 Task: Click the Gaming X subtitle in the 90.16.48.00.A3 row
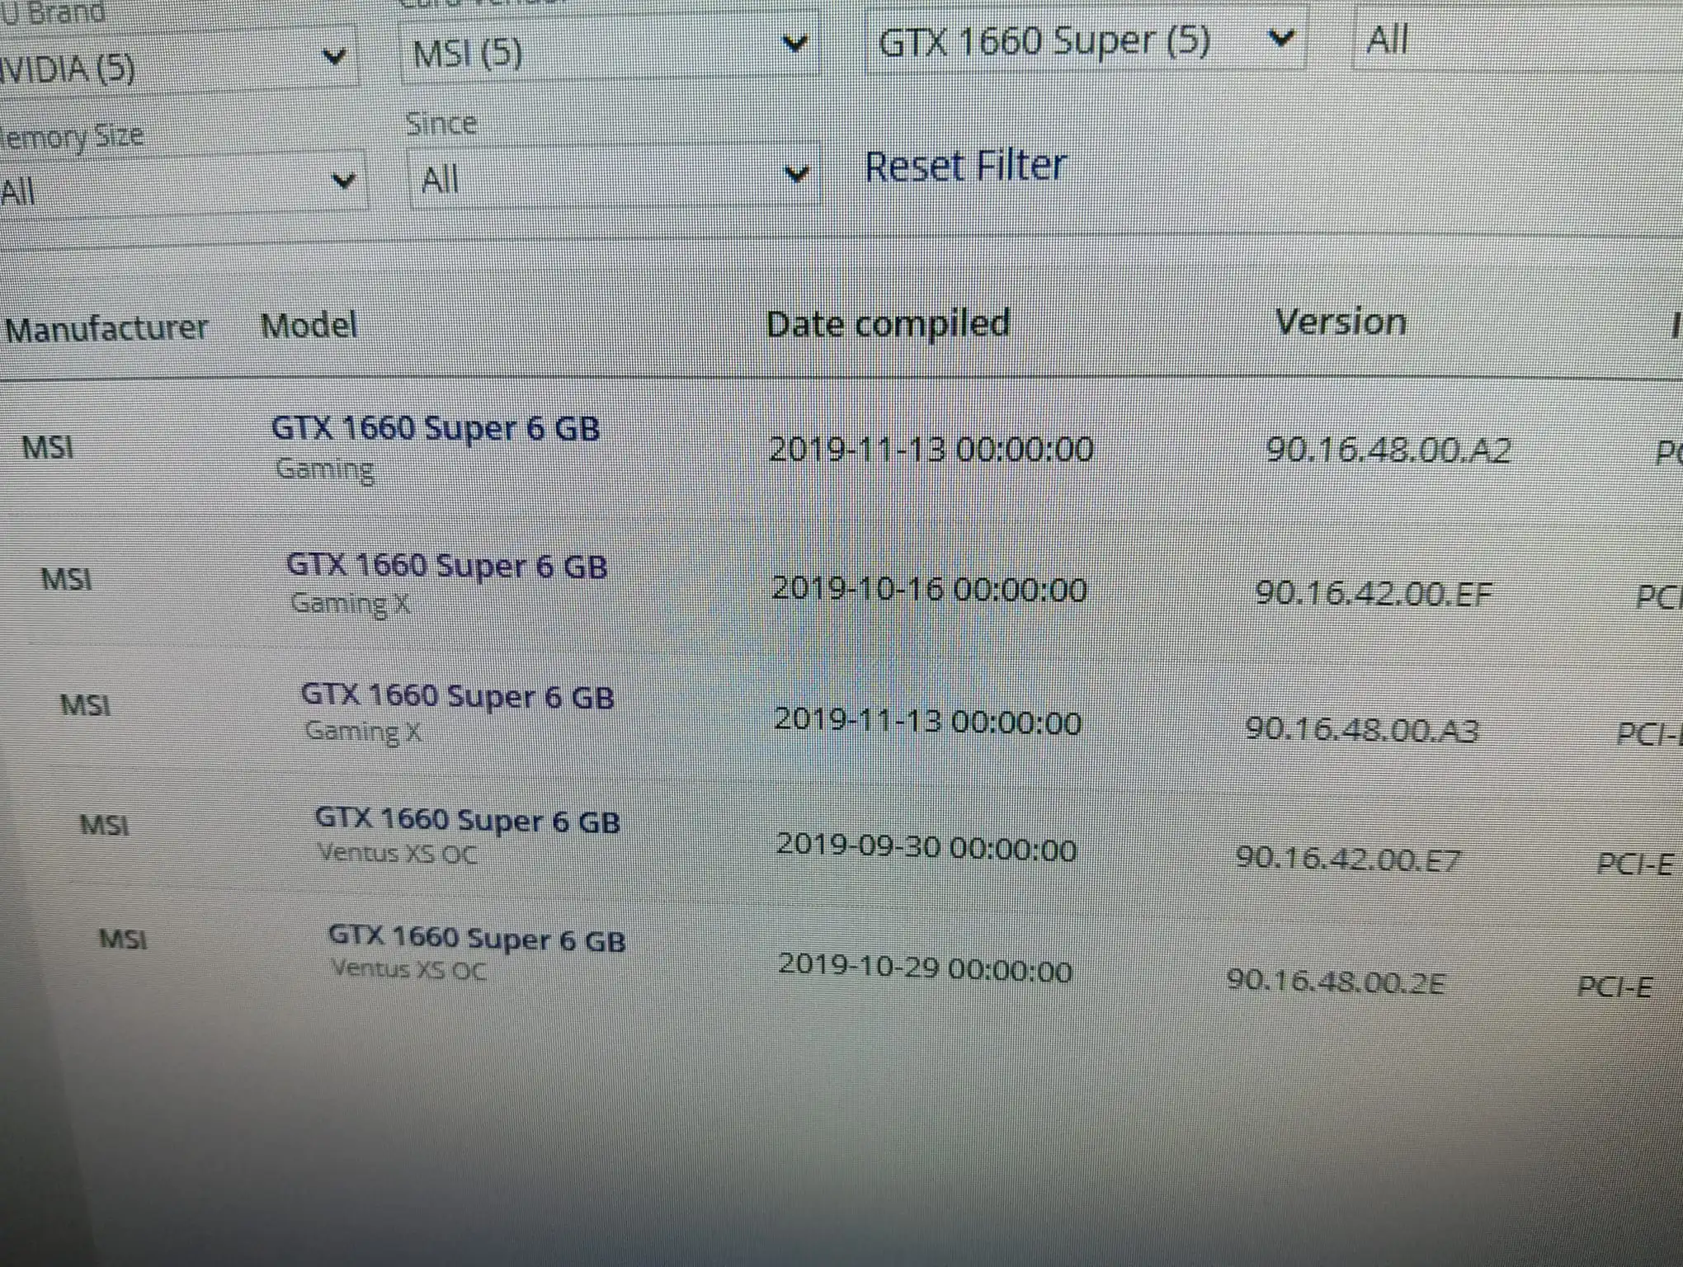coord(364,732)
